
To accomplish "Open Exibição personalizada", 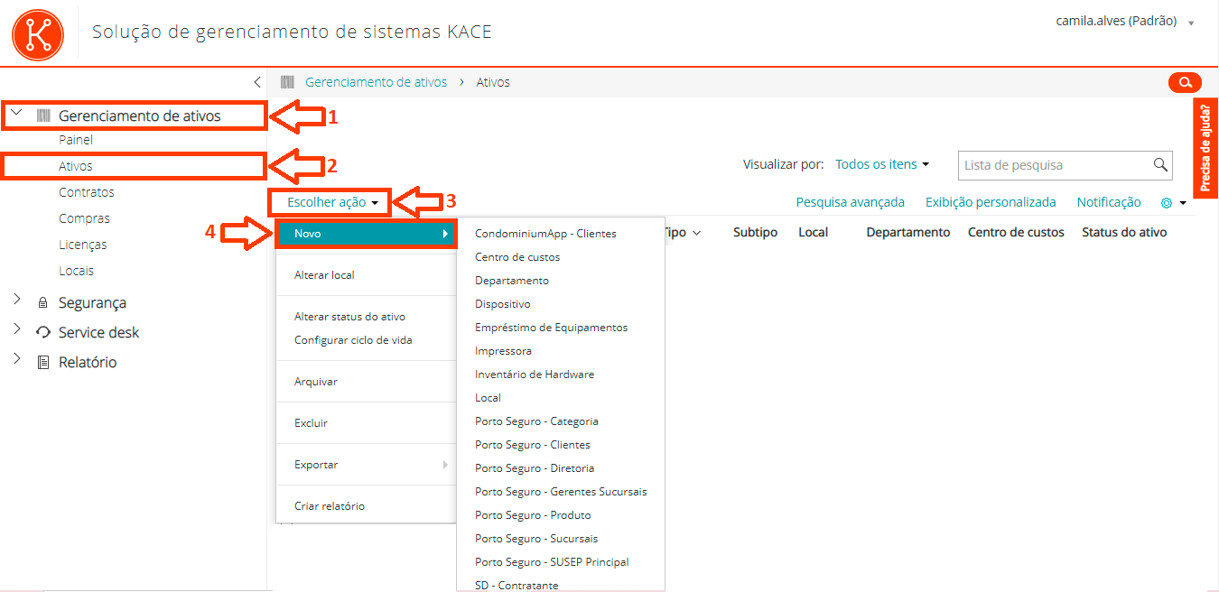I will point(991,202).
